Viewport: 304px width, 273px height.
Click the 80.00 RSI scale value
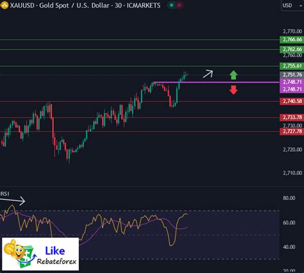point(289,198)
